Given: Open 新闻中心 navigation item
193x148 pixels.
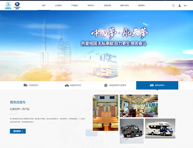Looking at the screenshot, I should 91,6.
